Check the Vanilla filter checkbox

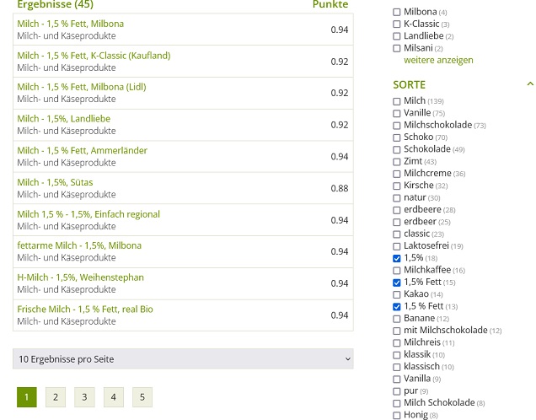click(397, 379)
